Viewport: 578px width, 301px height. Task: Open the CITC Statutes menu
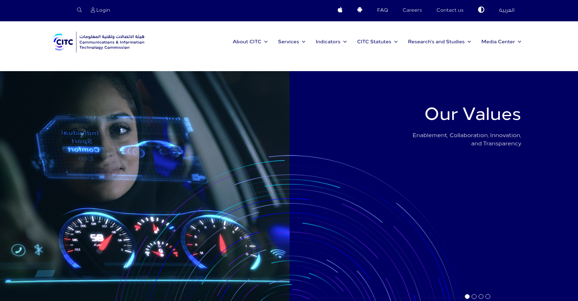pyautogui.click(x=374, y=42)
